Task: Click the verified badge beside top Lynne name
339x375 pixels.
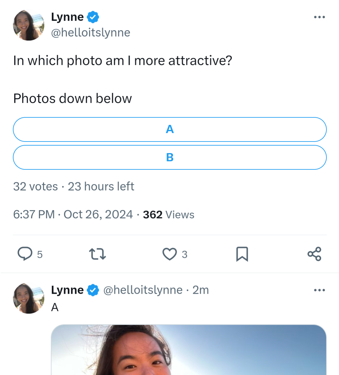Action: (x=93, y=17)
